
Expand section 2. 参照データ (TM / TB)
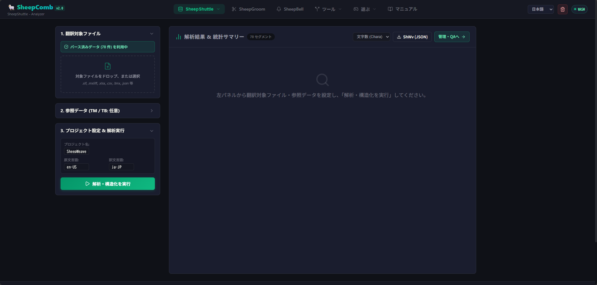point(108,111)
